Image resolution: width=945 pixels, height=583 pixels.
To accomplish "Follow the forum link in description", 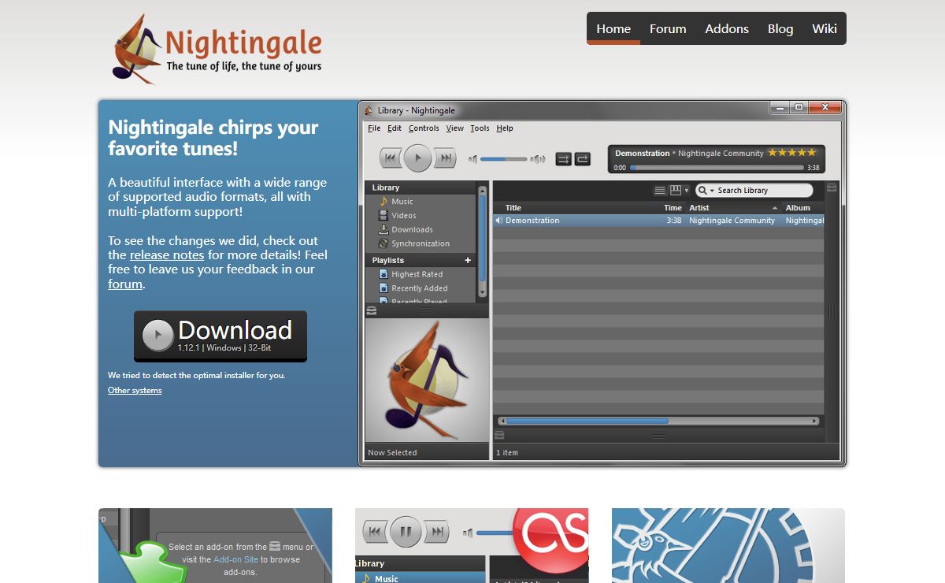I will [x=125, y=284].
